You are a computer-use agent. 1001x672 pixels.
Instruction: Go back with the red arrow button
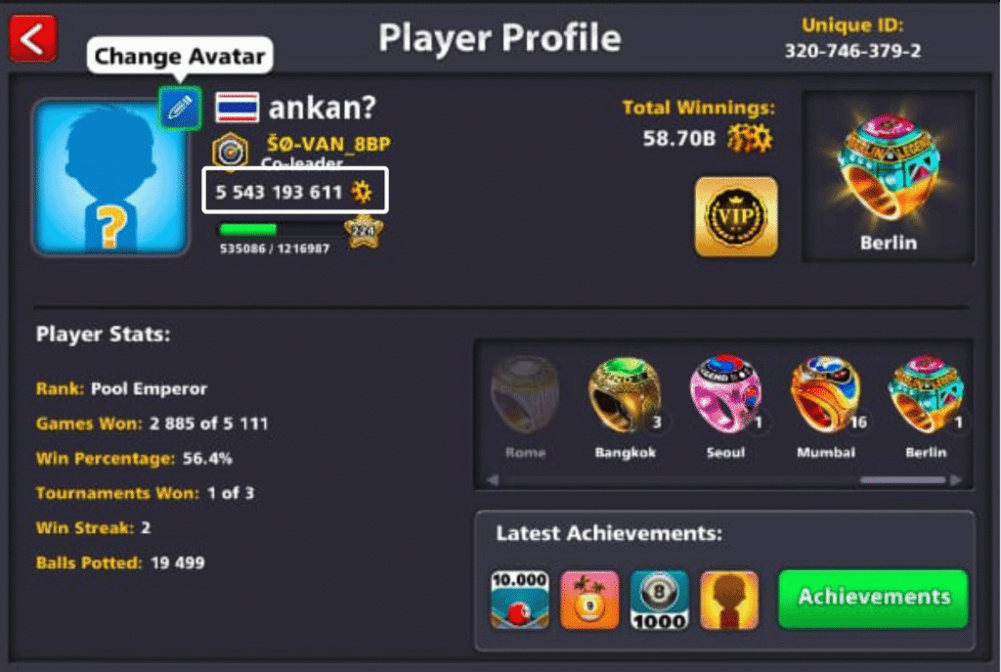(x=32, y=39)
